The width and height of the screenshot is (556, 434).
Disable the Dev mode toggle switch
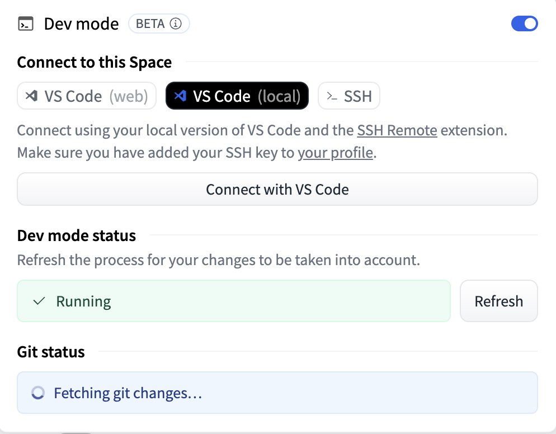pyautogui.click(x=524, y=23)
